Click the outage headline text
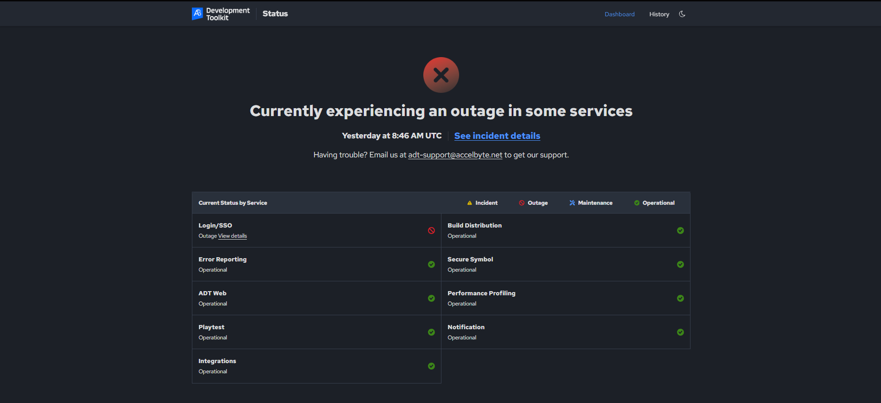 click(441, 111)
